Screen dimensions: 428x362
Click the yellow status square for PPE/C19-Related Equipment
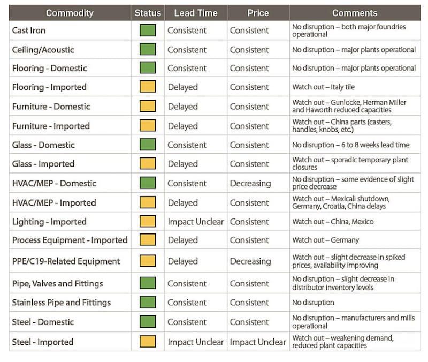(147, 261)
